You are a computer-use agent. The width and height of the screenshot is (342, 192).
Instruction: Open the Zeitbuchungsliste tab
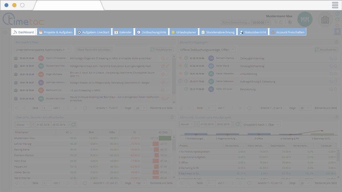pos(151,32)
